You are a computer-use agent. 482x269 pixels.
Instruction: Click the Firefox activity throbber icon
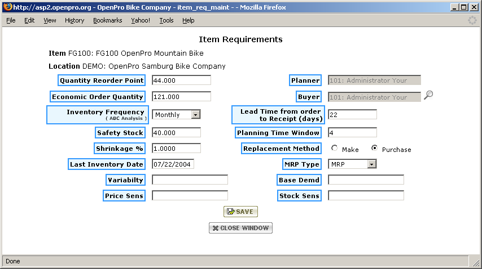(x=472, y=20)
